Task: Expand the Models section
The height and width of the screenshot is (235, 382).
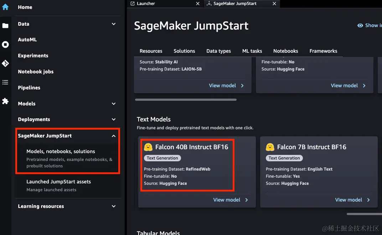Action: pyautogui.click(x=114, y=104)
